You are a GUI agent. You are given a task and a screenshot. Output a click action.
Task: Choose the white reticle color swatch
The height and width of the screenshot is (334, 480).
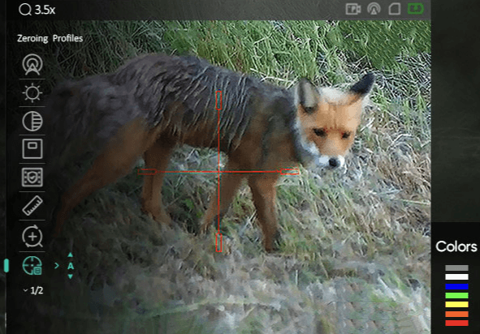click(456, 277)
